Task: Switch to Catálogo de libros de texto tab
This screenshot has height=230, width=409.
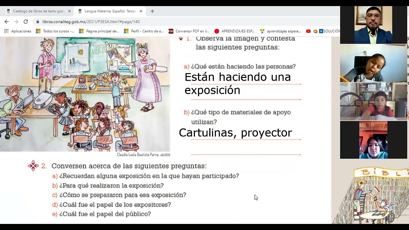Action: pyautogui.click(x=39, y=11)
